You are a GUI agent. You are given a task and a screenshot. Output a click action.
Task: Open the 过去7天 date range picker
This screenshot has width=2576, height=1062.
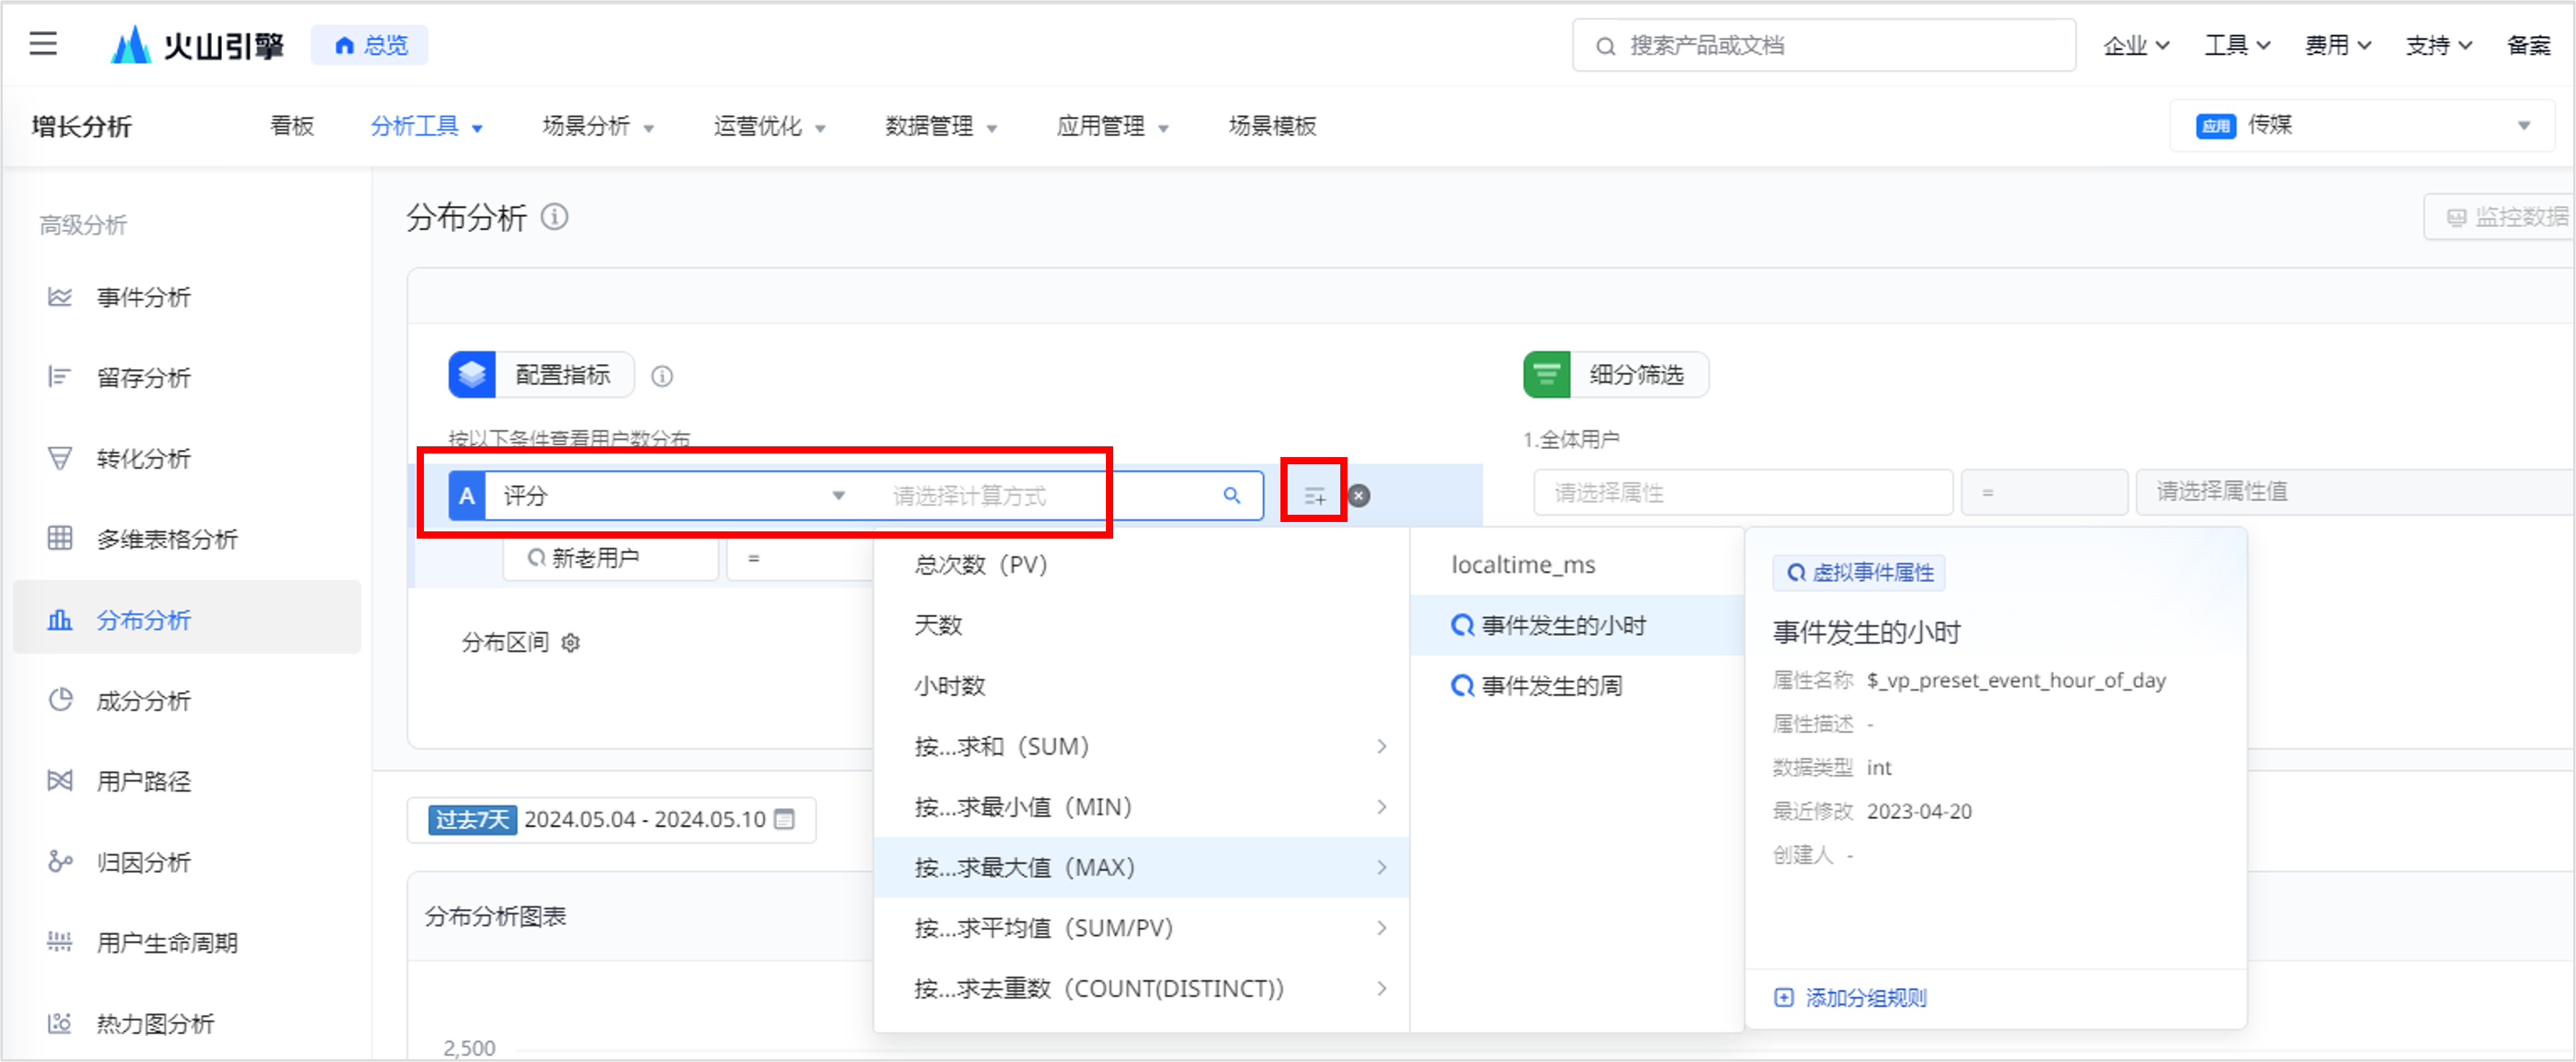[x=611, y=820]
